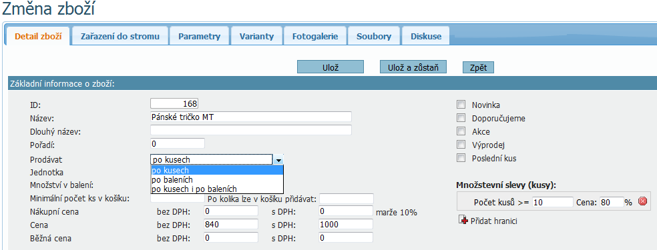Enable the Novinka checkbox
The image size is (657, 250).
coord(461,105)
